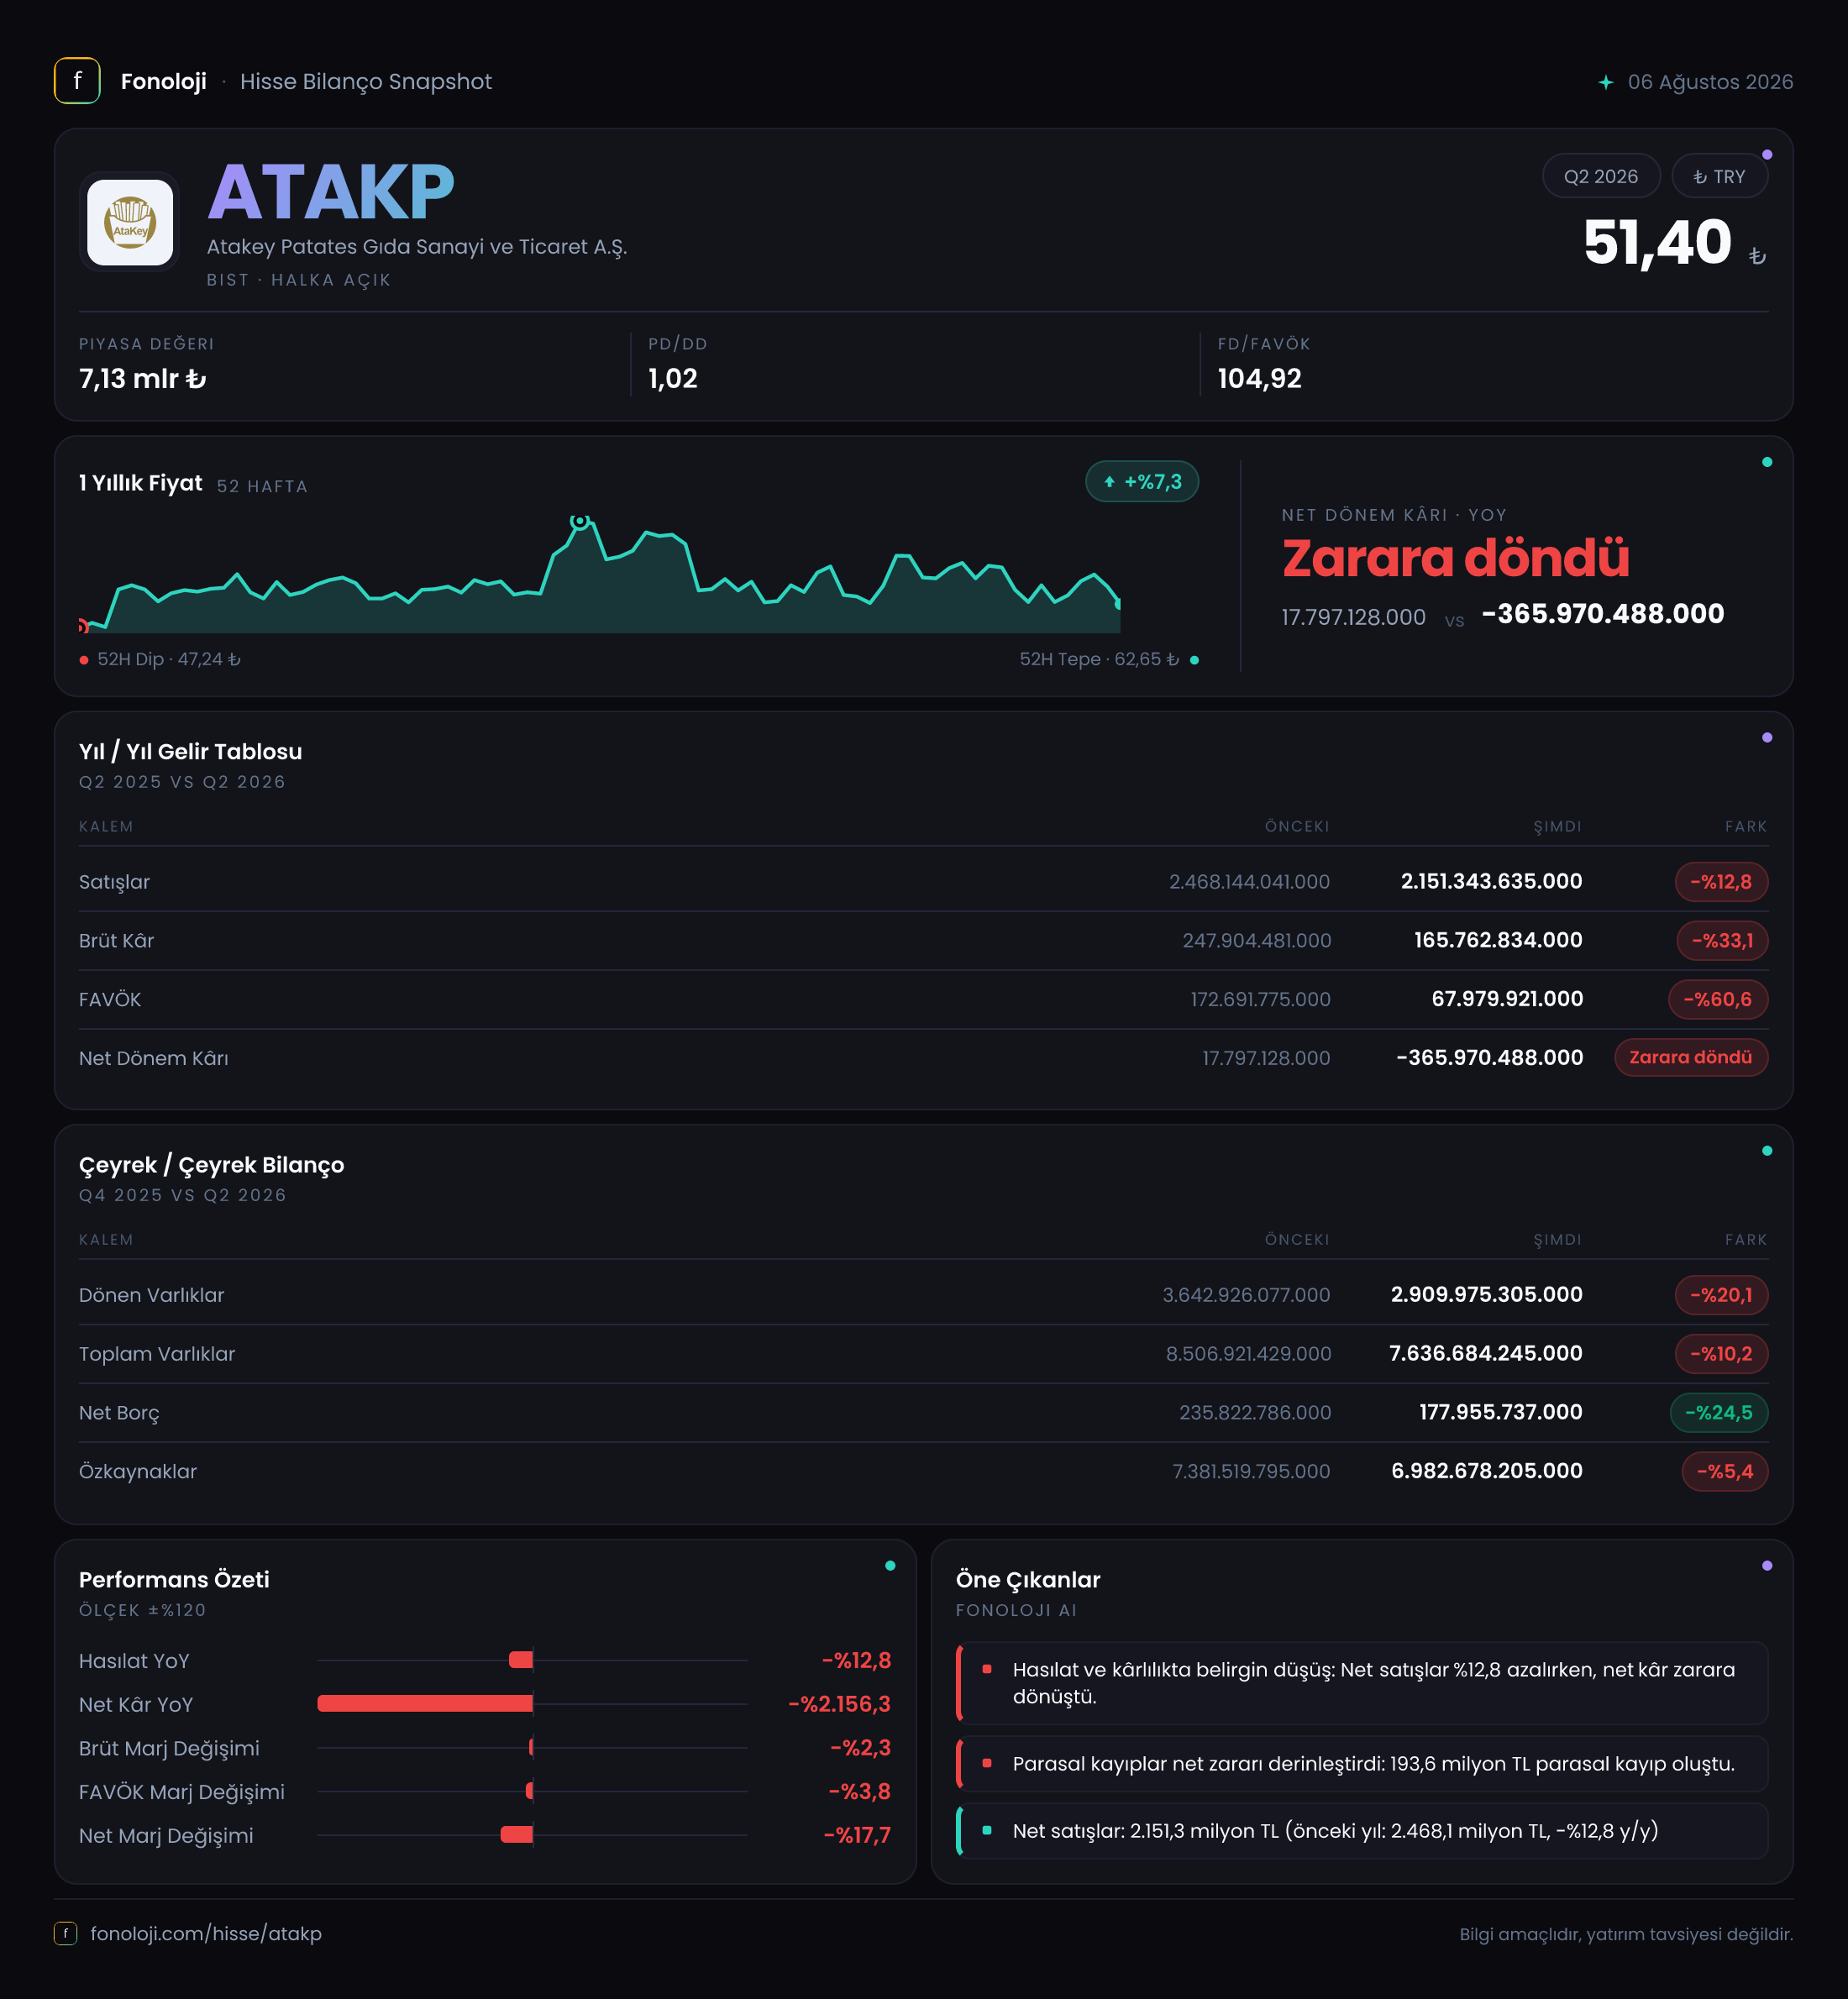This screenshot has height=1999, width=1848.
Task: Click the 52H Dip red dot marker
Action: 84,660
